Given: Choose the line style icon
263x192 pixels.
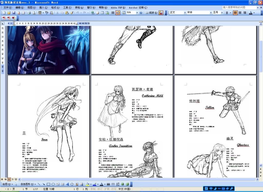Looking at the screenshot, I should pos(108,184).
